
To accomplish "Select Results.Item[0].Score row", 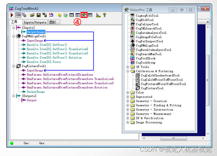I will pos(44,62).
